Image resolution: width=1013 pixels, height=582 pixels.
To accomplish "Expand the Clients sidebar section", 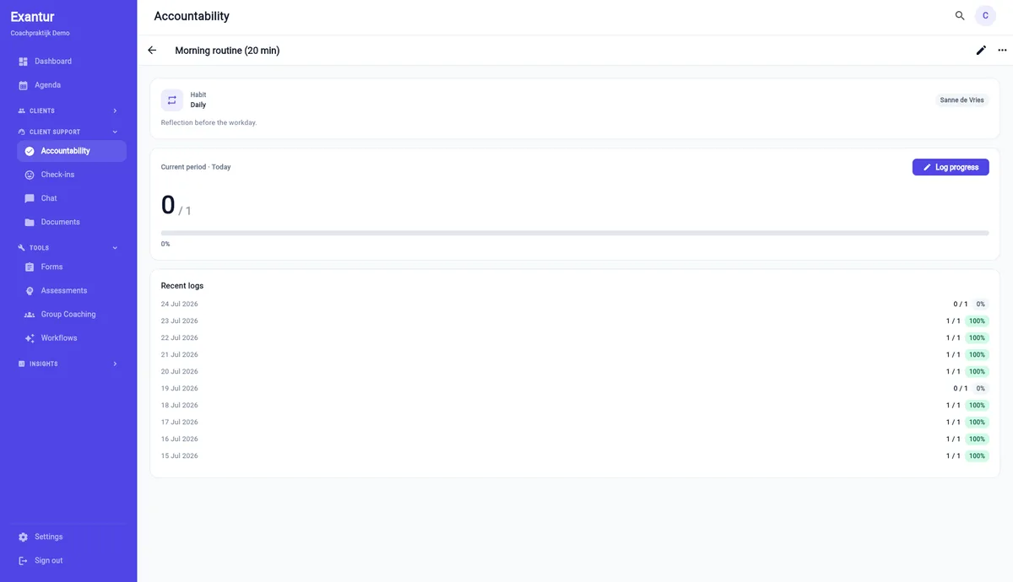I will (68, 110).
